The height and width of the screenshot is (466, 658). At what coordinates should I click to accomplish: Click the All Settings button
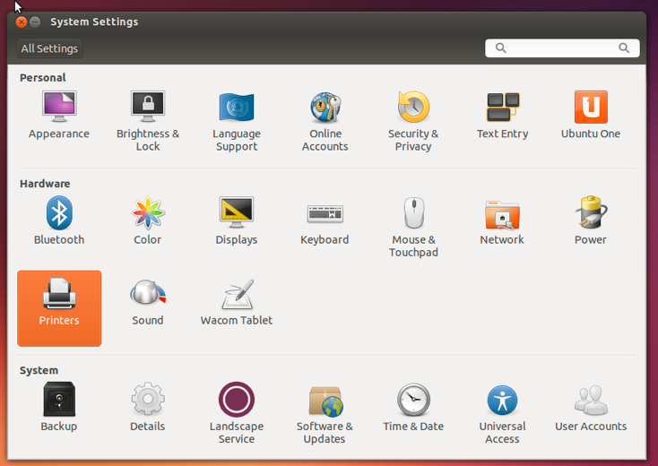[49, 48]
